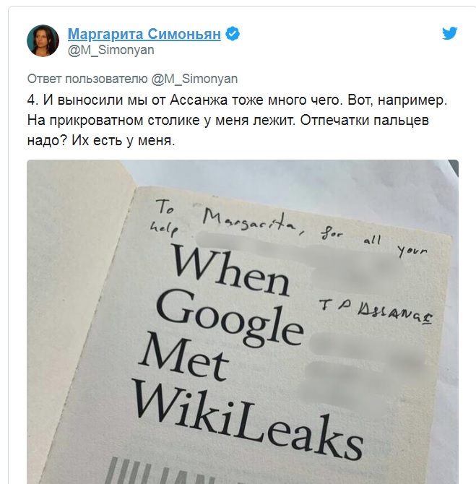Open the Маргарита Симоньян display name link
The height and width of the screenshot is (484, 476).
pos(144,34)
